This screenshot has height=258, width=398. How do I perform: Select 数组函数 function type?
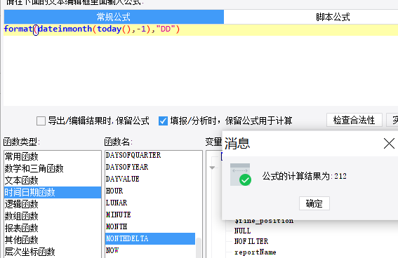tap(53, 216)
